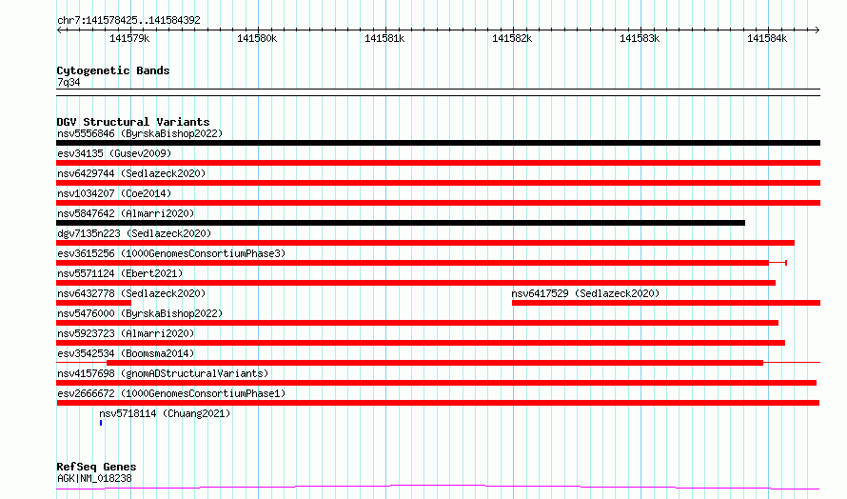Select the red nsv1034207 variant bar

pyautogui.click(x=438, y=203)
